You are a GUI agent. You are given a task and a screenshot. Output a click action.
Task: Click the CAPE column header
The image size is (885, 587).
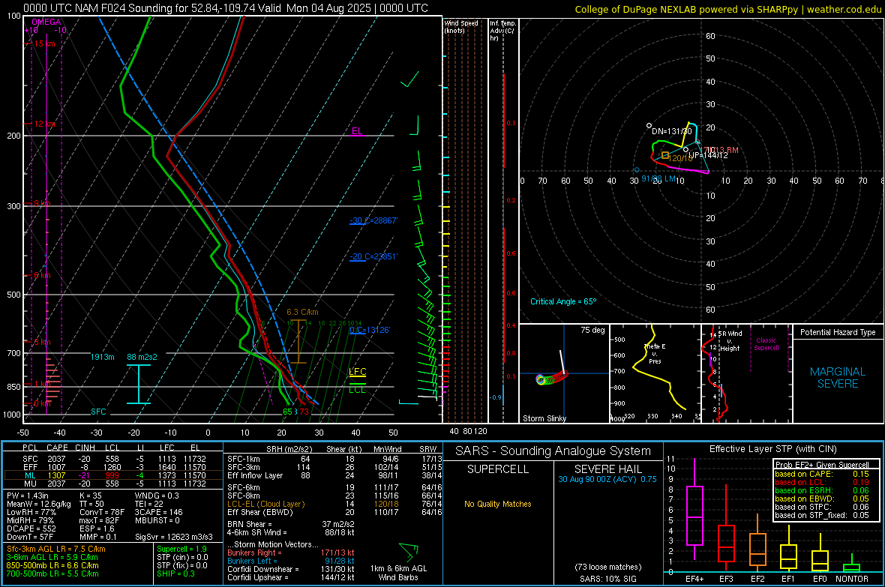[57, 448]
